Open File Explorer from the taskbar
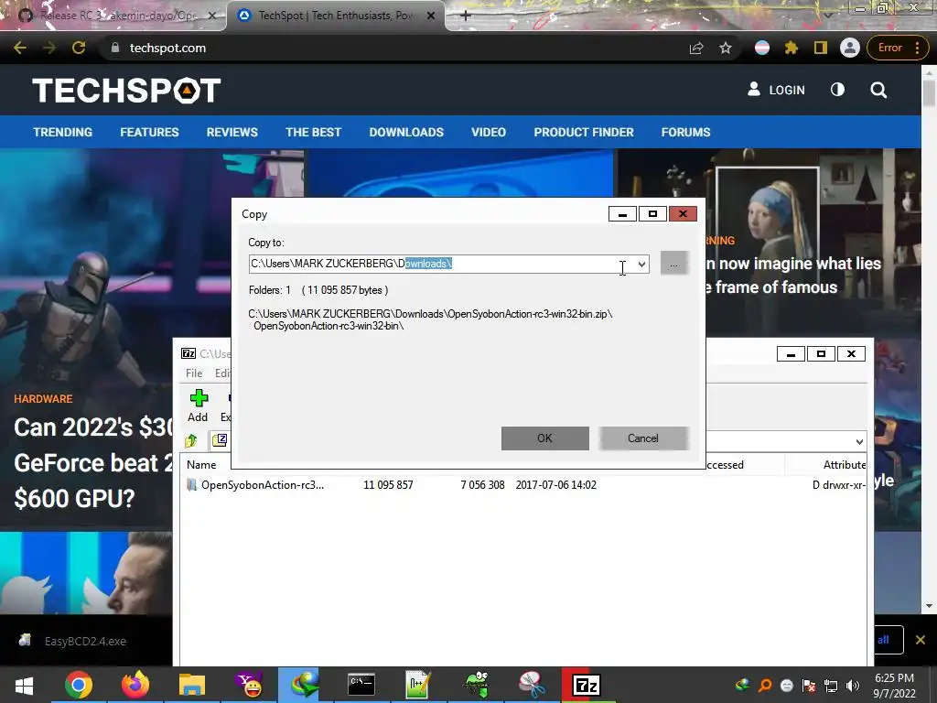937x703 pixels. 192,685
